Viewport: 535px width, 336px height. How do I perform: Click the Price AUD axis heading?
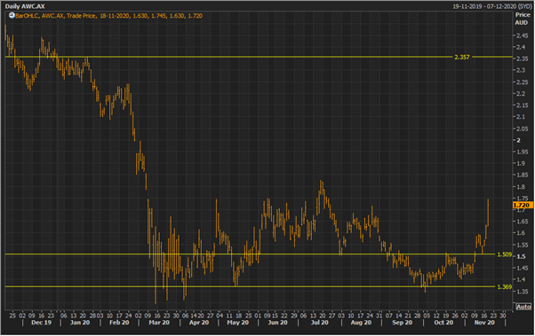522,19
